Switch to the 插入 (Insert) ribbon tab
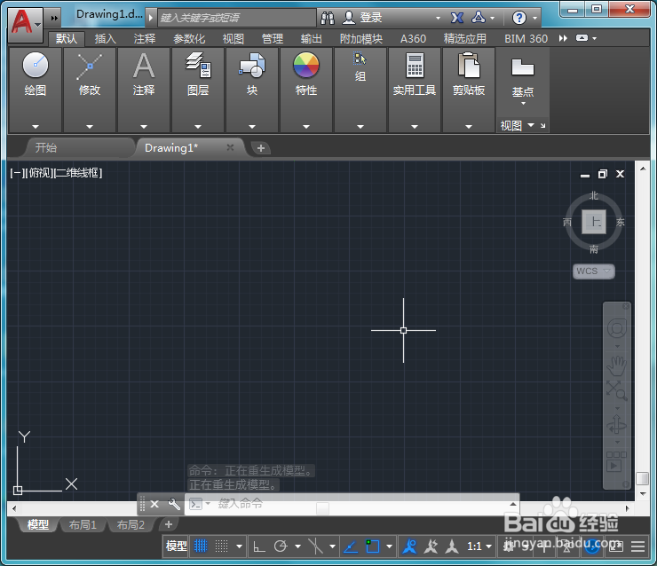The height and width of the screenshot is (566, 657). pos(105,38)
